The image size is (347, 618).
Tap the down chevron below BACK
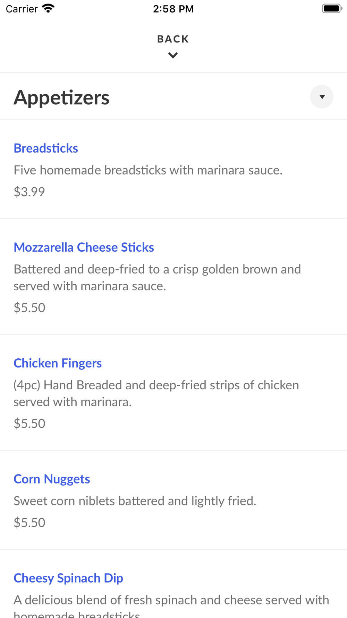pos(173,55)
